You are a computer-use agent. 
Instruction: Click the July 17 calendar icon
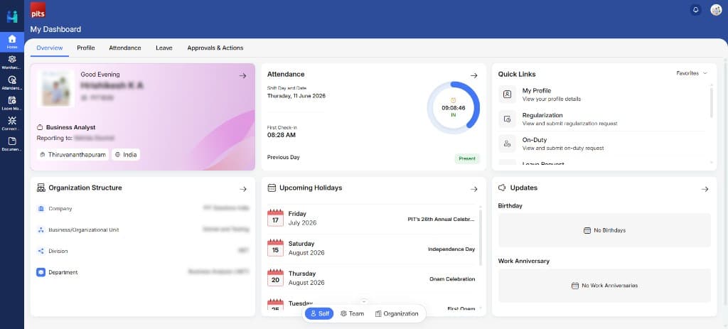click(x=275, y=217)
